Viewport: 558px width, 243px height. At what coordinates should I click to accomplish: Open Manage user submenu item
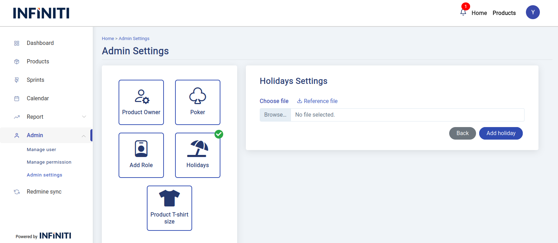click(42, 150)
